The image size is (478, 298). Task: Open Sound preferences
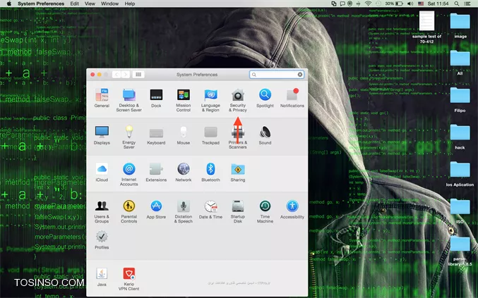coord(265,135)
